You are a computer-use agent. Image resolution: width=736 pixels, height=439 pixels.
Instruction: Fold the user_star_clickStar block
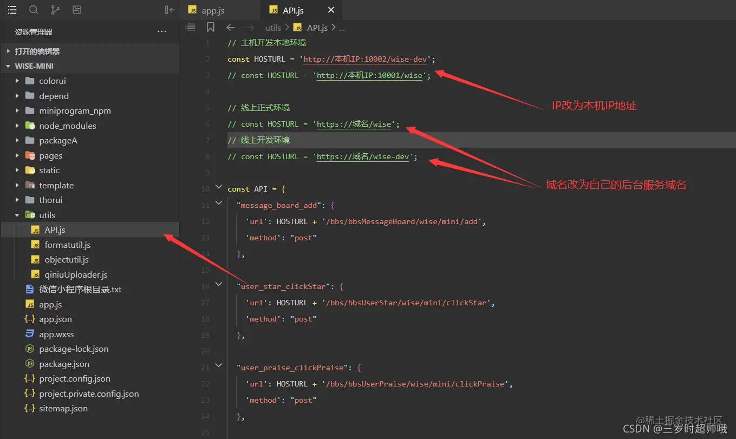pos(218,285)
